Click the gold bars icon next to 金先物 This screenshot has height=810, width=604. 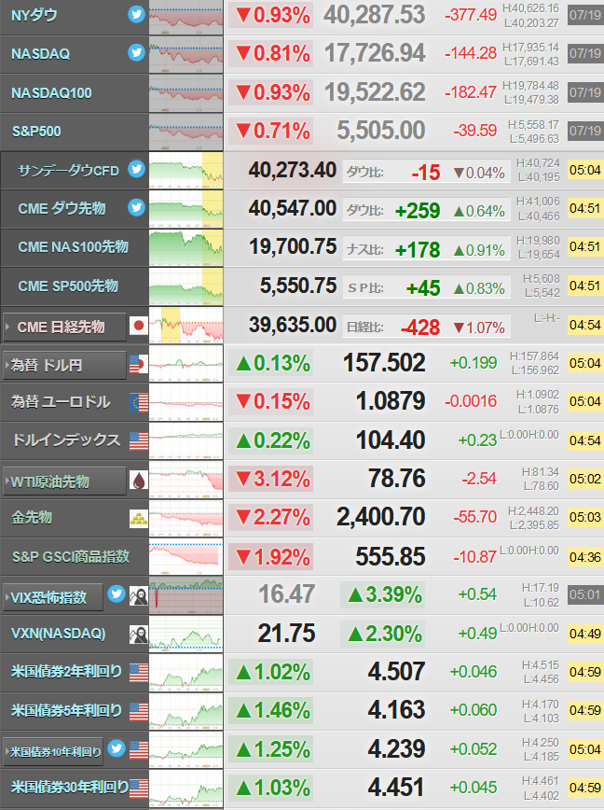[139, 519]
